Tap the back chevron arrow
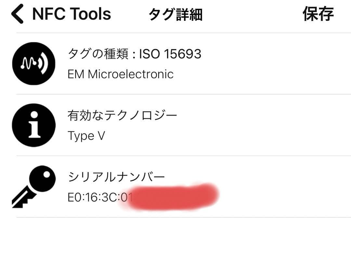Screen dimensions: 351x280 click(x=18, y=14)
